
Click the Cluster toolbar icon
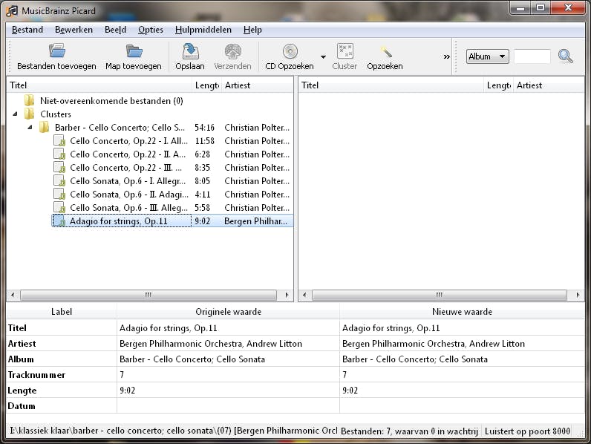[345, 51]
